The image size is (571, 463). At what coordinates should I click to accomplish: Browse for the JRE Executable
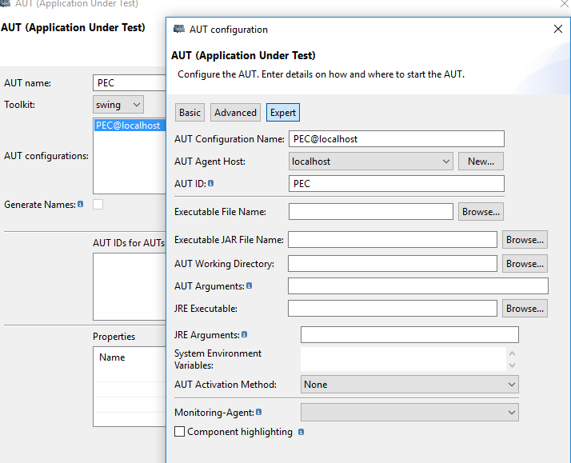pyautogui.click(x=525, y=309)
